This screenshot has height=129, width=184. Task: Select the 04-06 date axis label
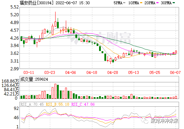pyautogui.click(x=70, y=72)
